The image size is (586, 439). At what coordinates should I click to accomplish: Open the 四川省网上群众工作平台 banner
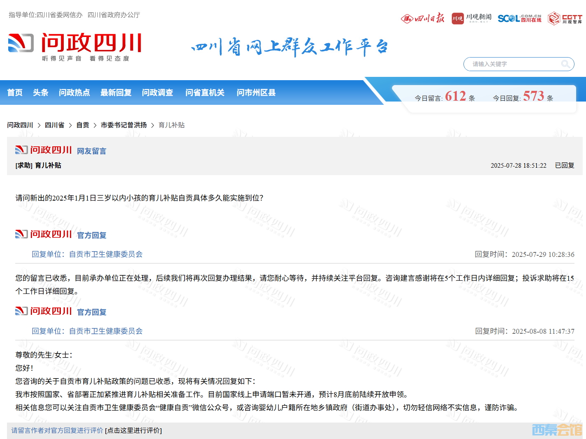click(x=290, y=47)
